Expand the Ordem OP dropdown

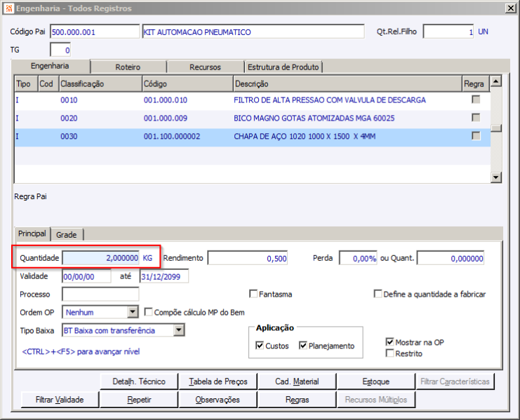[x=133, y=312]
